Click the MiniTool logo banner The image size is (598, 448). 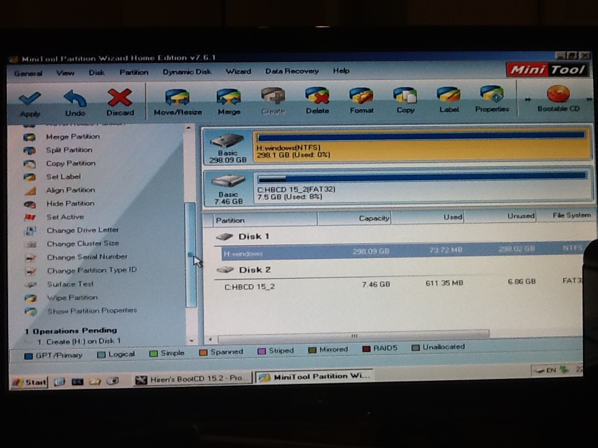pyautogui.click(x=548, y=70)
